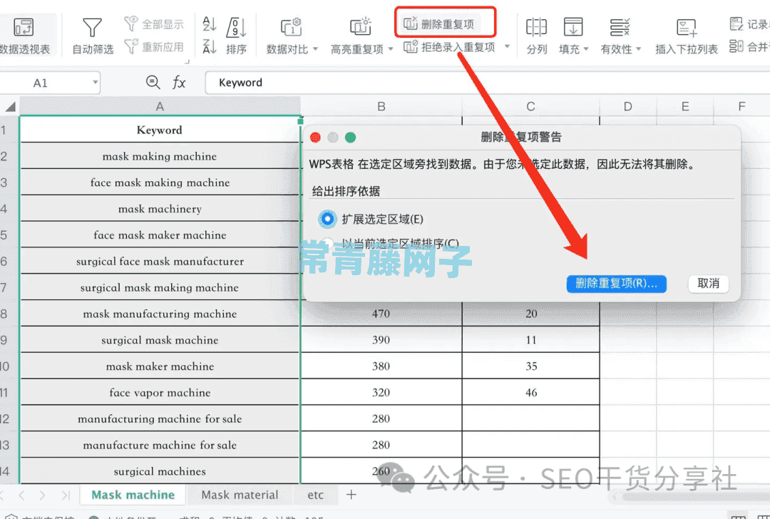Click 重新应用 reapply filter option
Viewport: 770px width, 519px height.
tap(154, 46)
